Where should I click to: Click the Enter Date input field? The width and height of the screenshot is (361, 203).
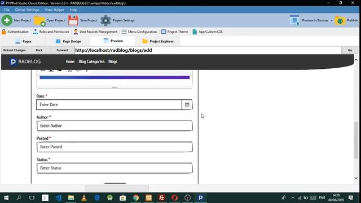(109, 105)
